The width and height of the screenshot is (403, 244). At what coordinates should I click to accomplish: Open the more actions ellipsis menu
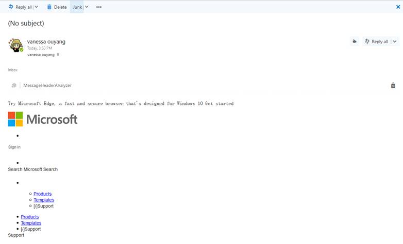(x=99, y=7)
